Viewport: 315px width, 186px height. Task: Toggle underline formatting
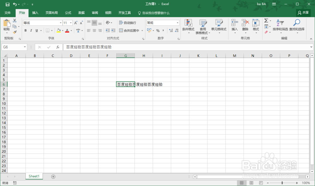pos(37,31)
